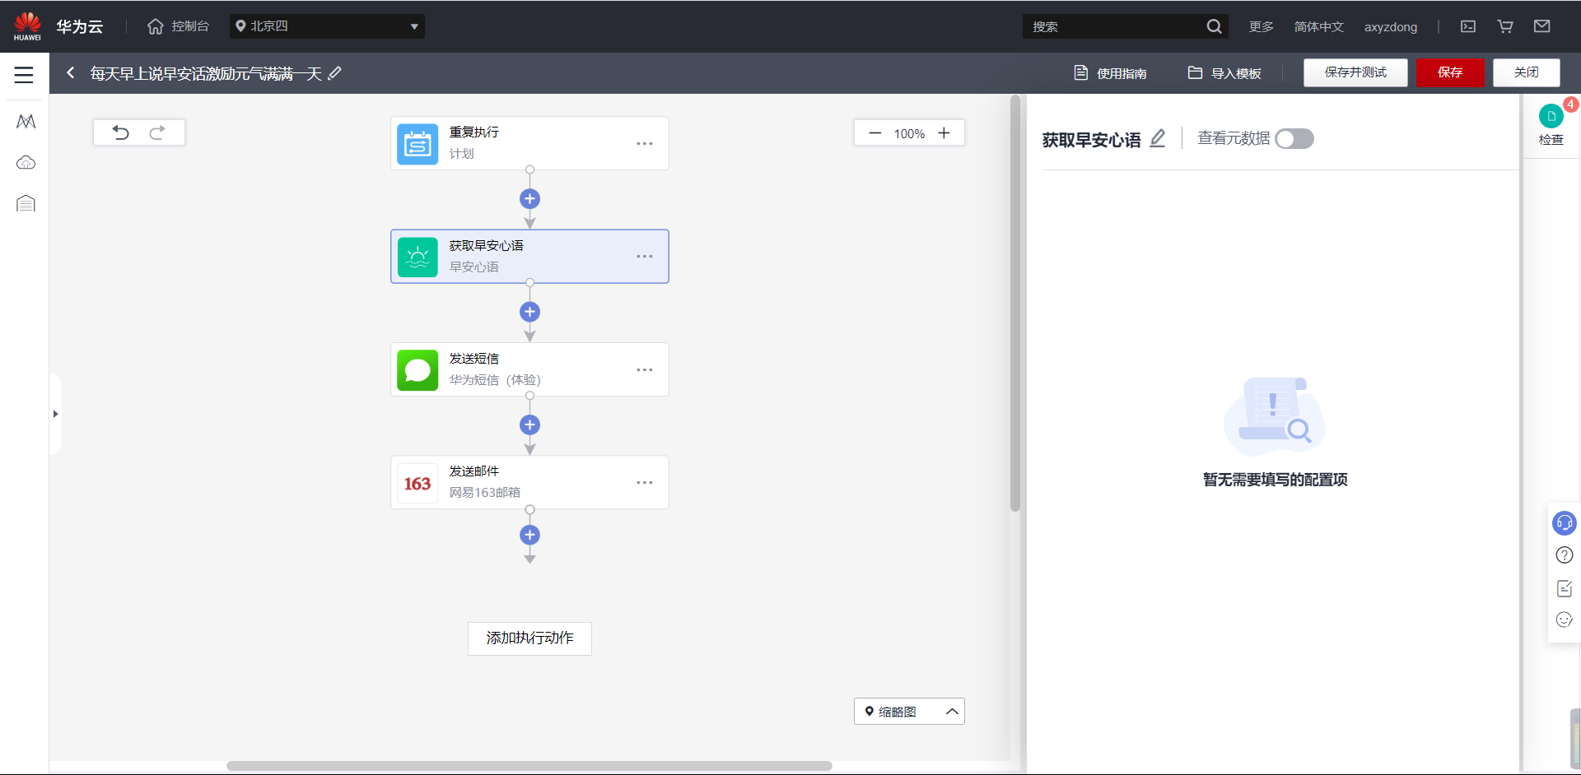This screenshot has width=1581, height=775.
Task: Click the building sidebar icon
Action: click(x=26, y=203)
